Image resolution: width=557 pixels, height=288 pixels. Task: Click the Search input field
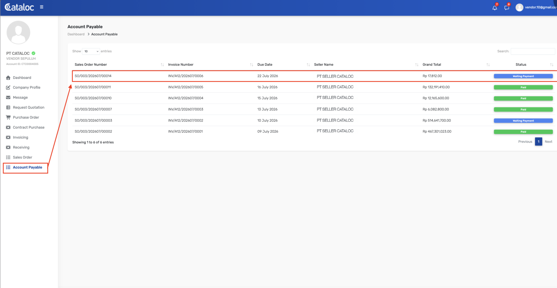(x=533, y=51)
